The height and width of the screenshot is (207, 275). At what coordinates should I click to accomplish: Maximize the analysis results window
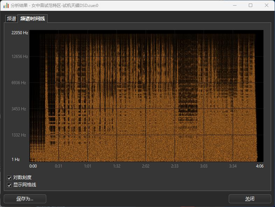[251, 5]
